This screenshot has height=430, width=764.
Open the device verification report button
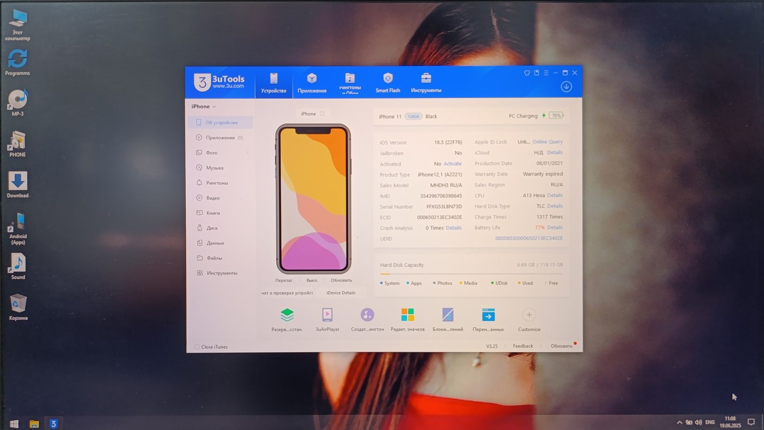[x=287, y=293]
